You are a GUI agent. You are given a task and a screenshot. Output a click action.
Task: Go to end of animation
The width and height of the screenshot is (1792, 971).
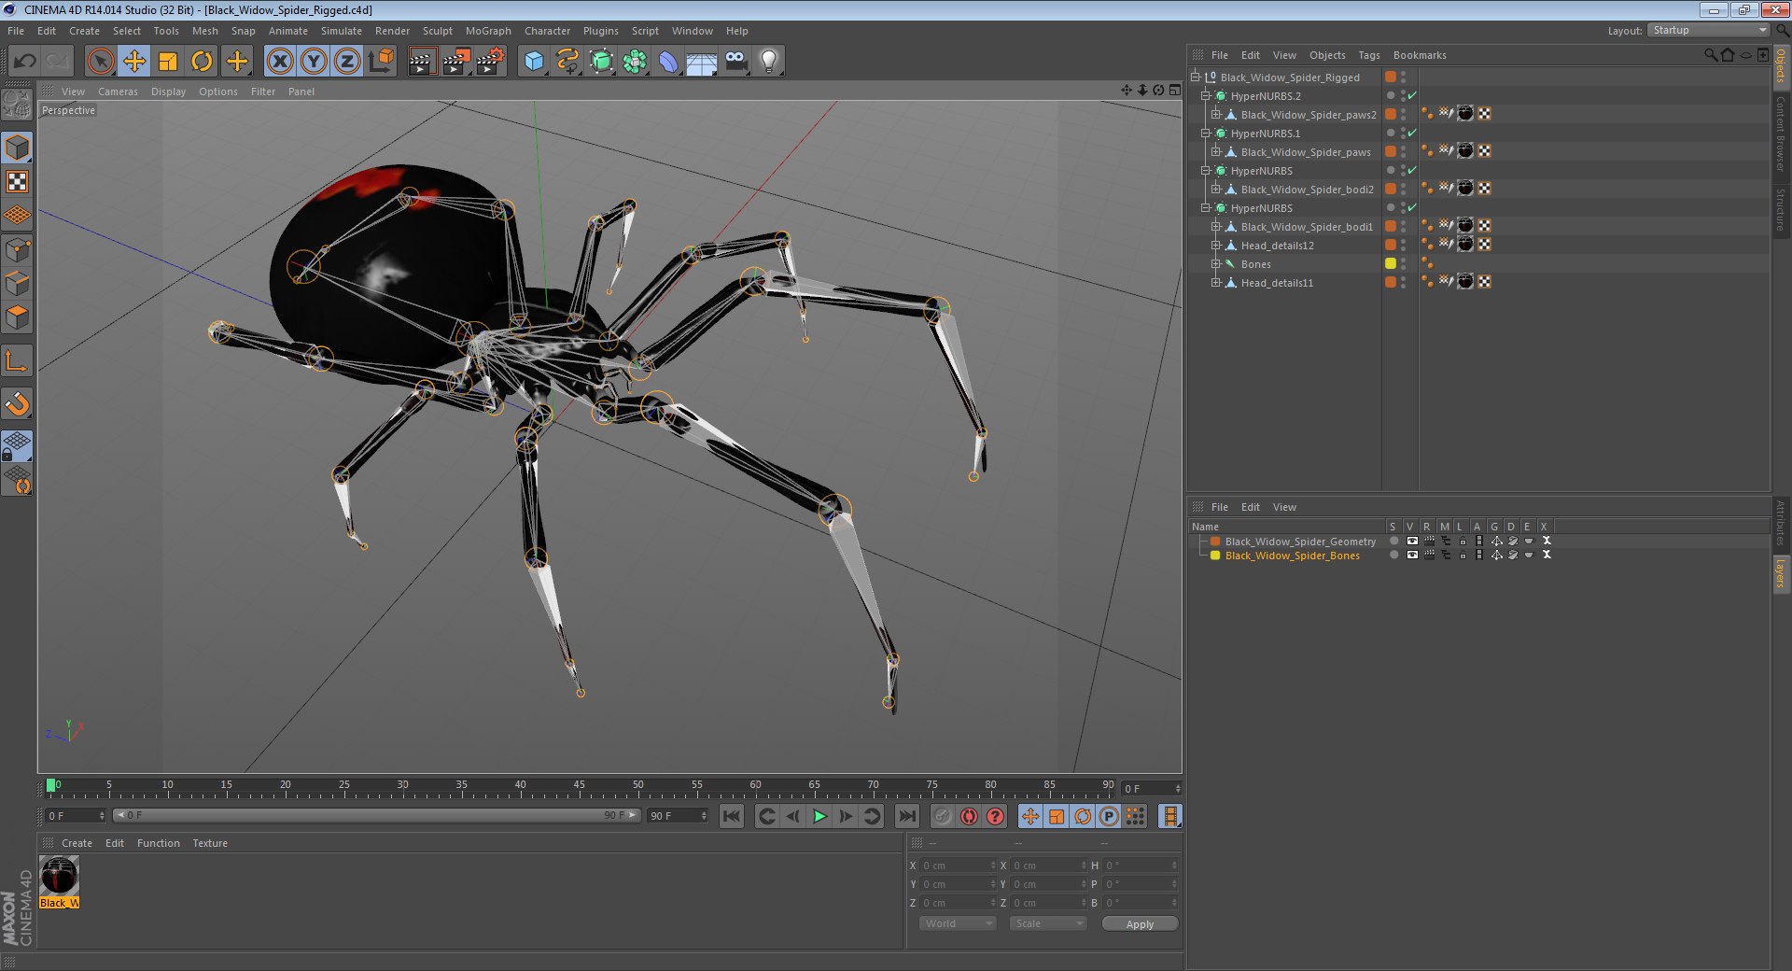click(x=907, y=817)
